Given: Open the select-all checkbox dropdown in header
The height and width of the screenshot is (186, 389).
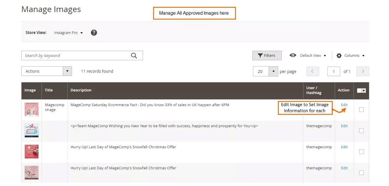Looking at the screenshot, I should [x=363, y=91].
